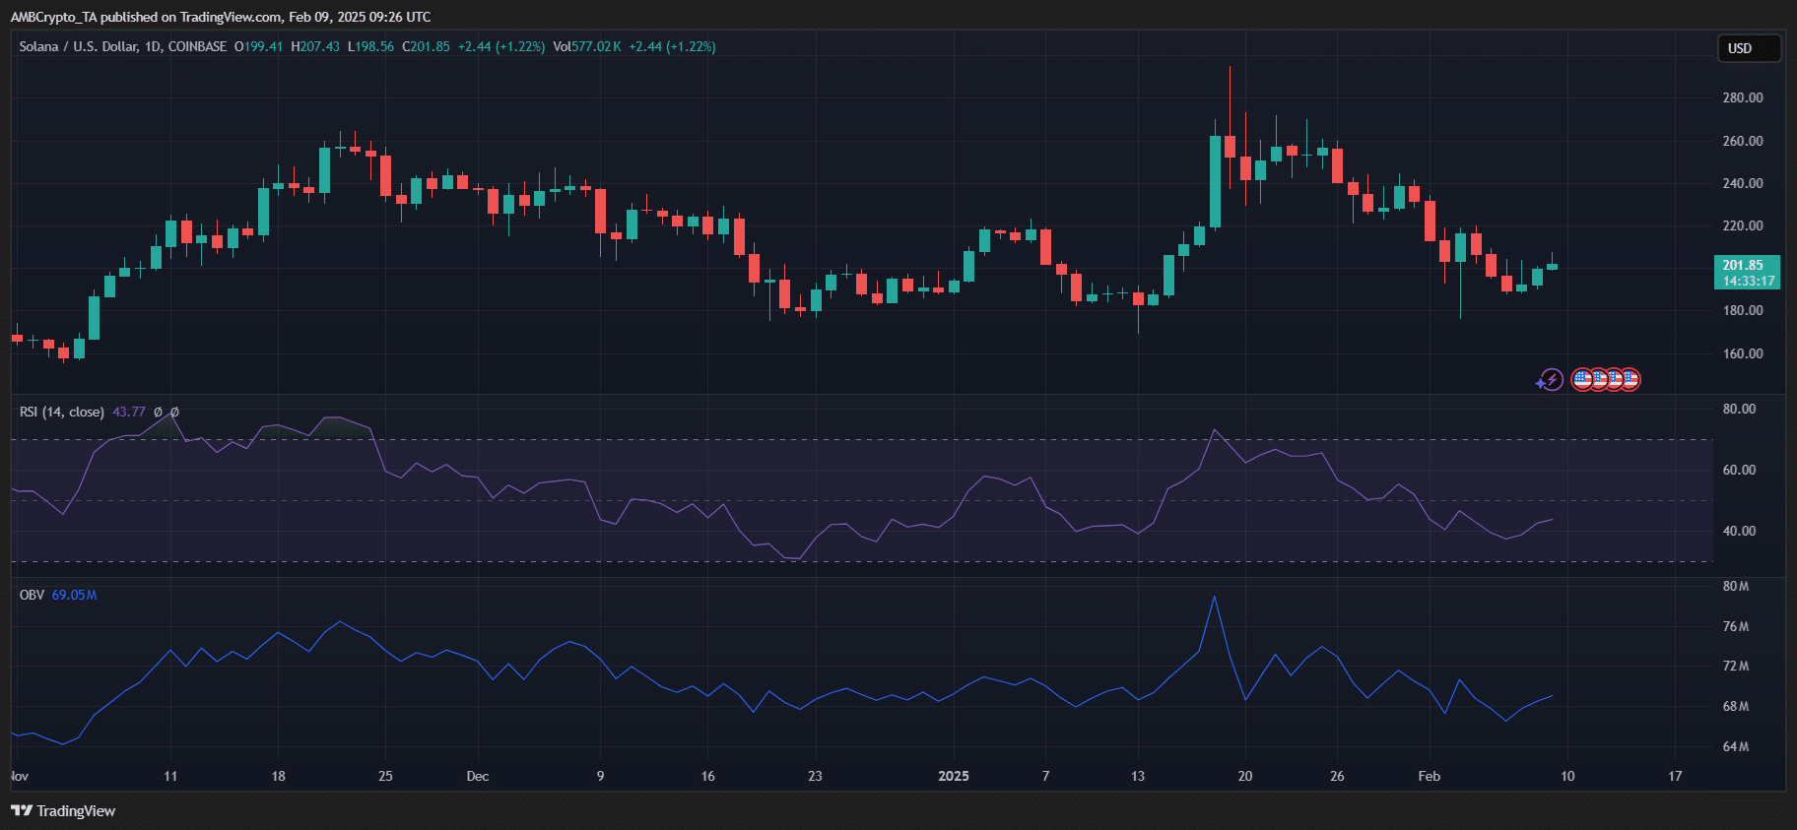
Task: Click the OBV value 69.05M
Action: click(x=74, y=595)
